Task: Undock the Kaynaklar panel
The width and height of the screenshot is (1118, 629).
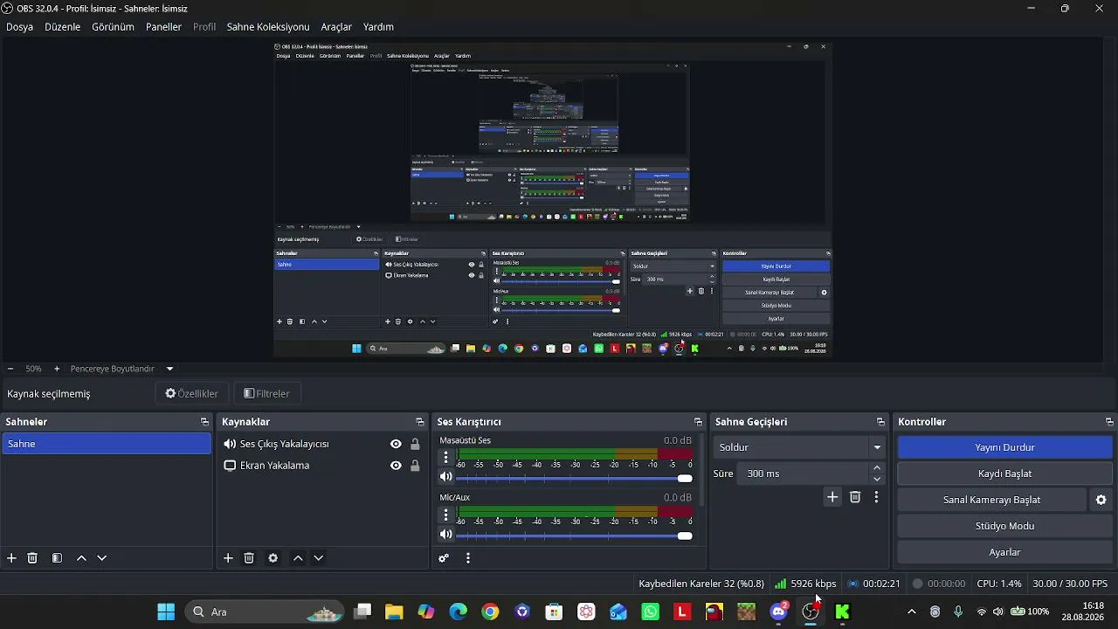Action: tap(420, 422)
